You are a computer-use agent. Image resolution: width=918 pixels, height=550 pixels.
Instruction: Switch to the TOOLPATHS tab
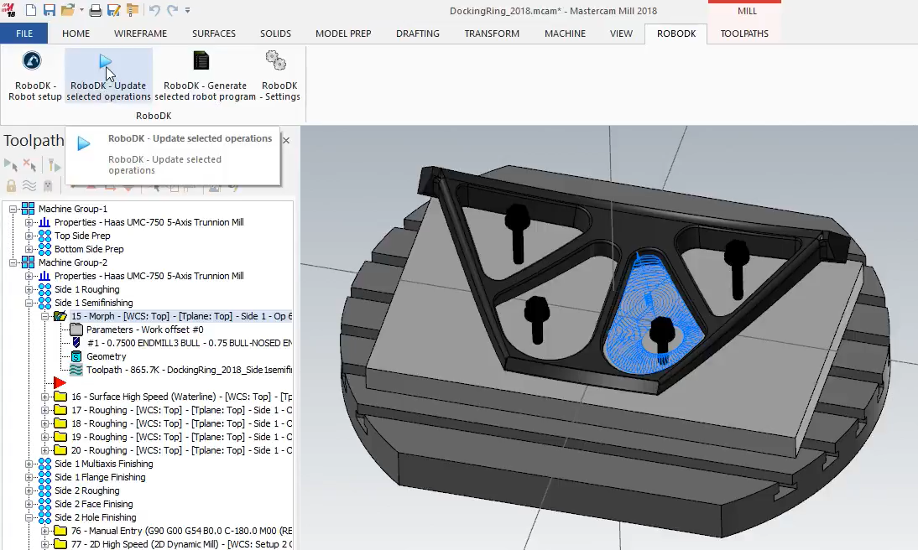744,34
